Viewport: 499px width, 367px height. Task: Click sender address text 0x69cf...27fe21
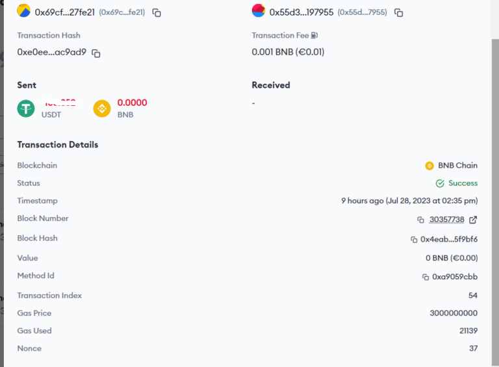click(65, 12)
